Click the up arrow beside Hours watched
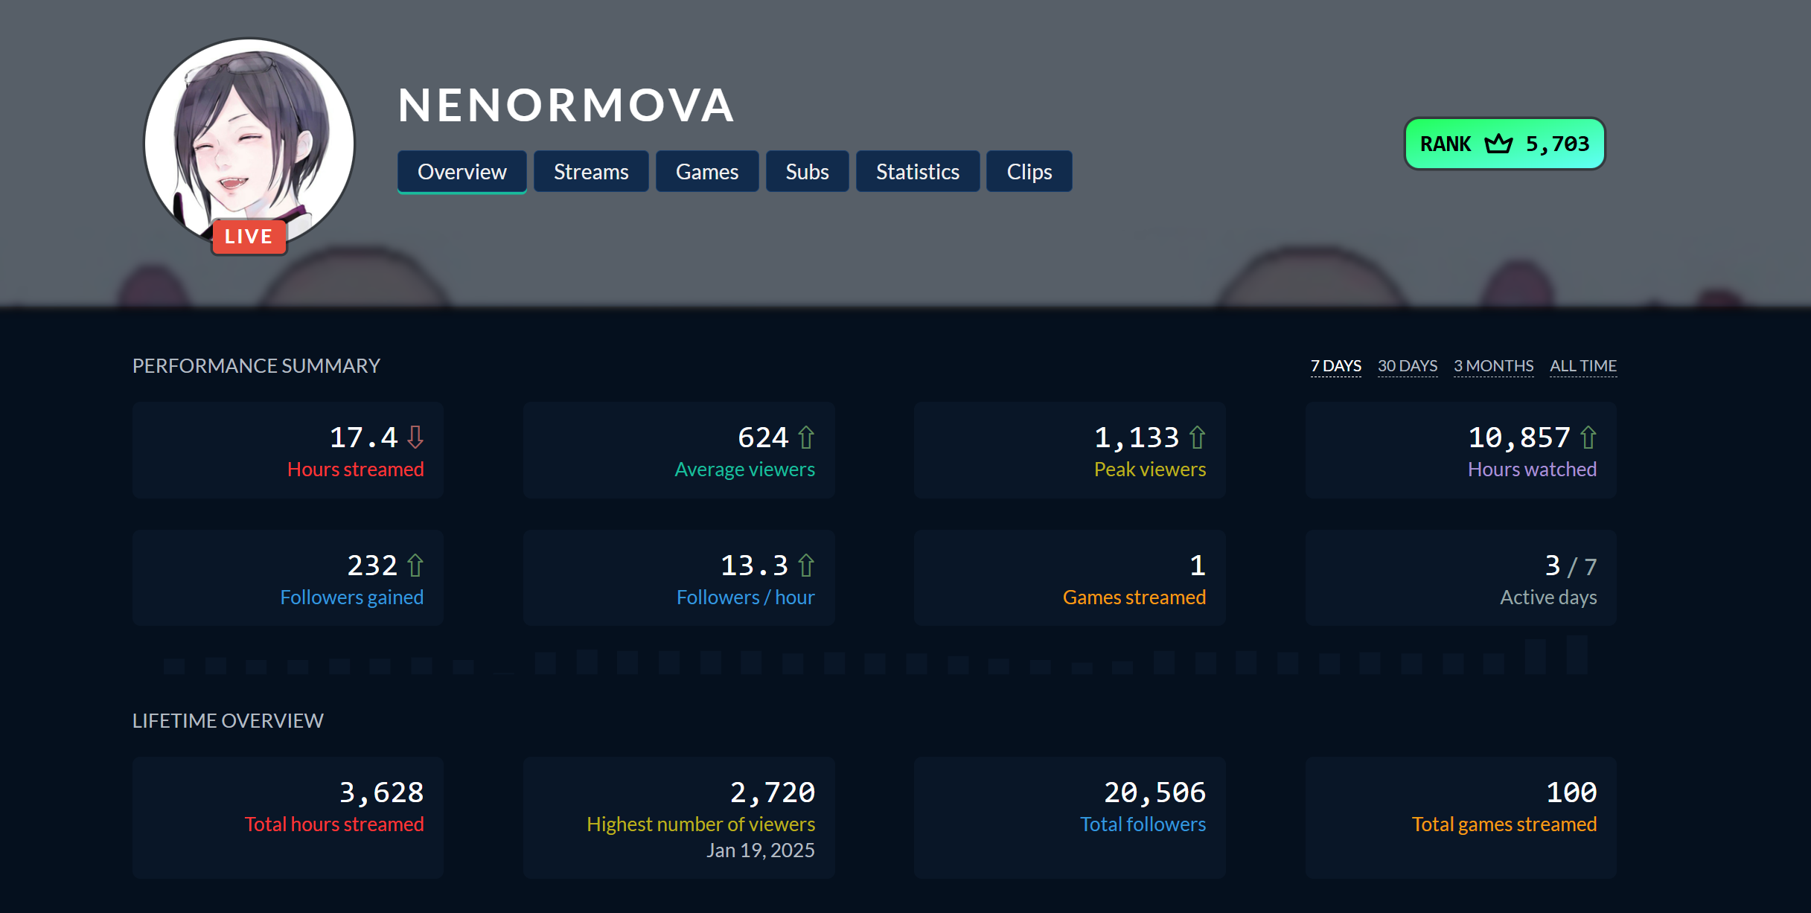The width and height of the screenshot is (1811, 913). tap(1588, 438)
